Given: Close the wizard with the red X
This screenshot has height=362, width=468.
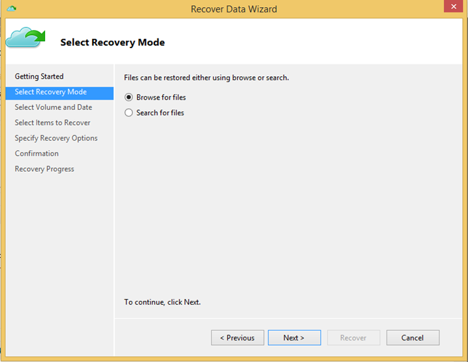Looking at the screenshot, I should pyautogui.click(x=453, y=7).
